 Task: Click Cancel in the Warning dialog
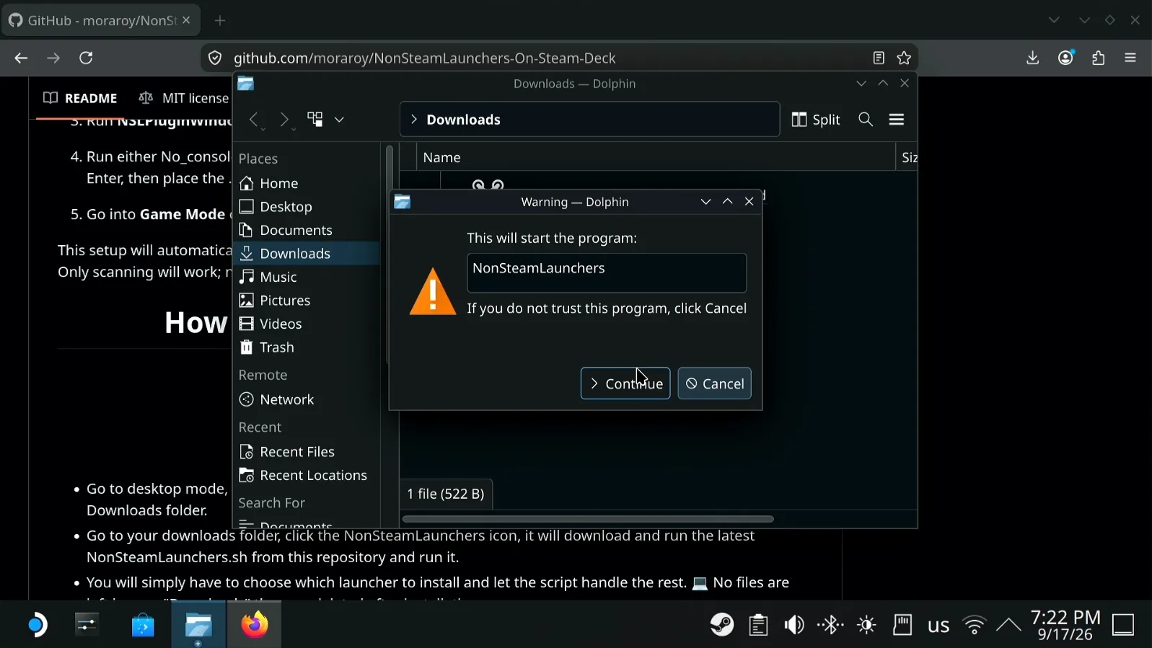tap(714, 383)
